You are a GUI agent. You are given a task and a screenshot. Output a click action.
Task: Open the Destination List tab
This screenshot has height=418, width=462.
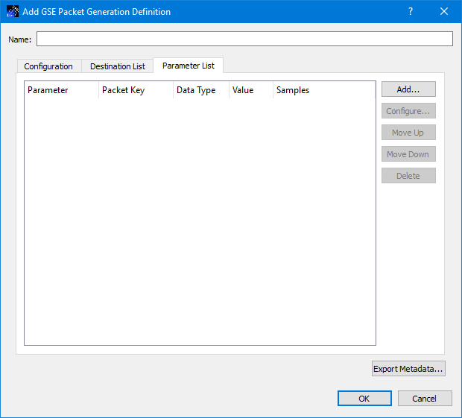tap(117, 66)
